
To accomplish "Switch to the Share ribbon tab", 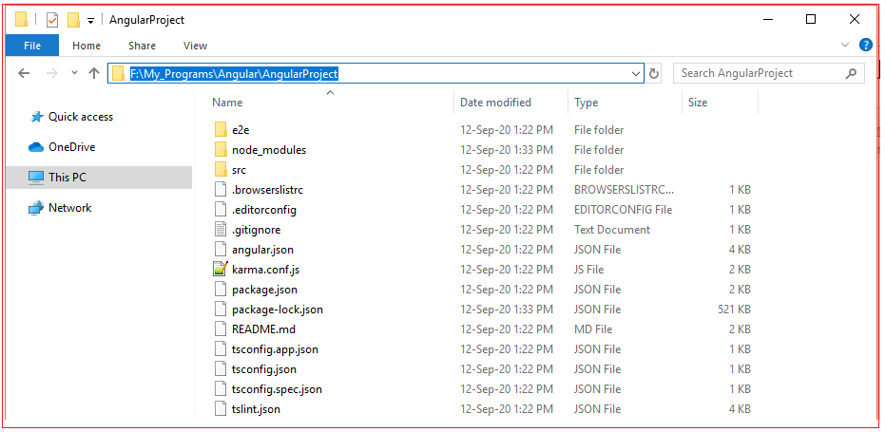I will pyautogui.click(x=142, y=46).
